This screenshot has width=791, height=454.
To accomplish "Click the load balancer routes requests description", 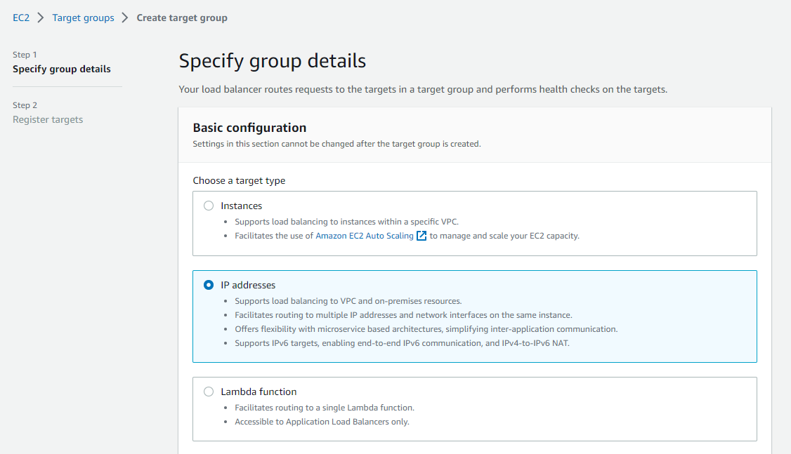I will pos(423,90).
